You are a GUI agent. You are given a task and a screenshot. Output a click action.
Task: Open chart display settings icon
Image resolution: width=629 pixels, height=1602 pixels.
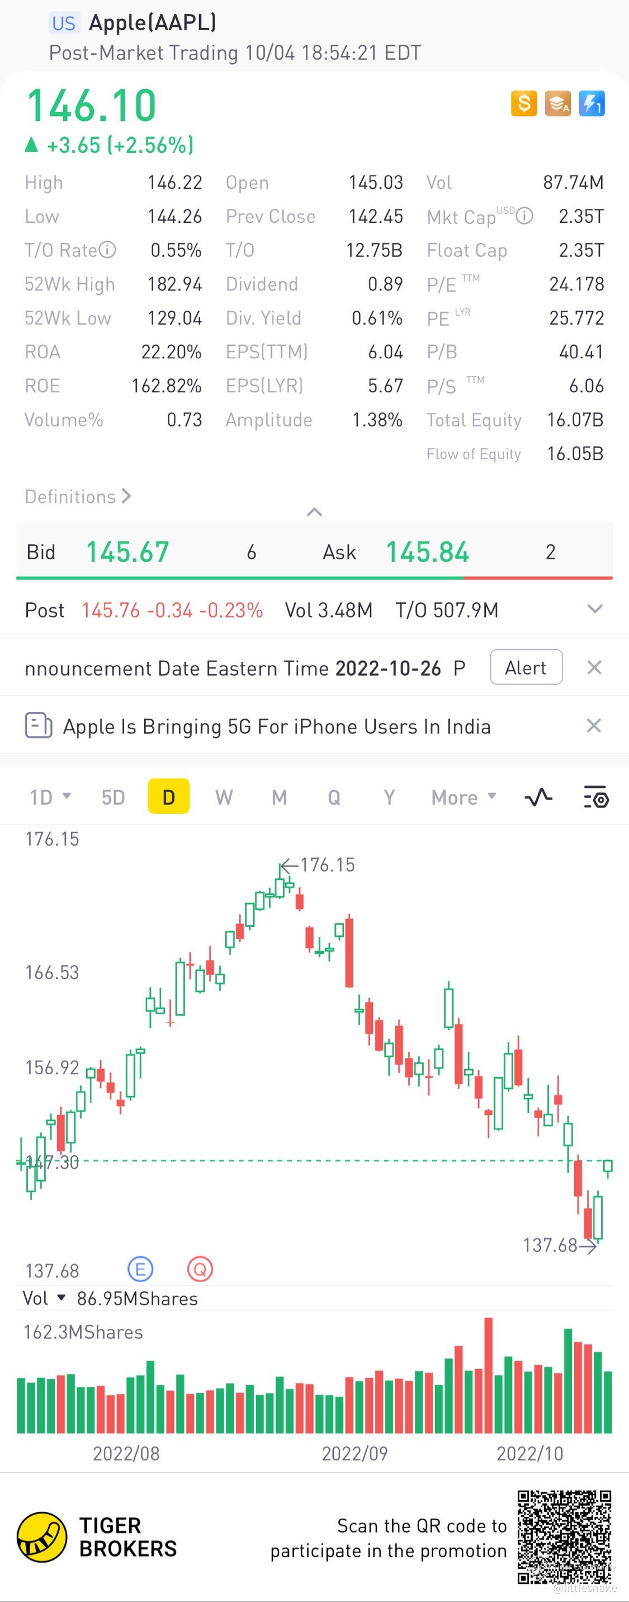pos(596,797)
